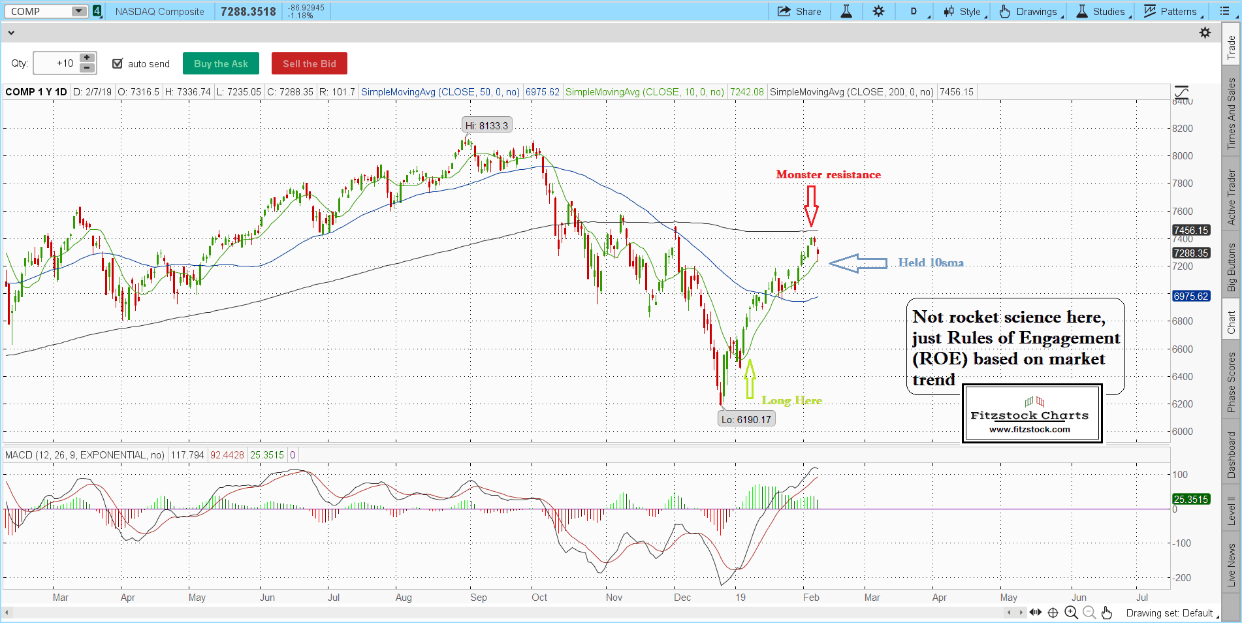Open the D timeframe dropdown
The image size is (1242, 623).
[917, 11]
